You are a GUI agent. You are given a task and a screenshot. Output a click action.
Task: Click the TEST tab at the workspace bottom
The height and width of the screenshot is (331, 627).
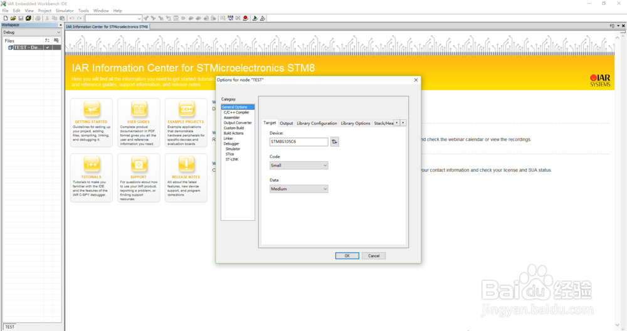[x=9, y=327]
